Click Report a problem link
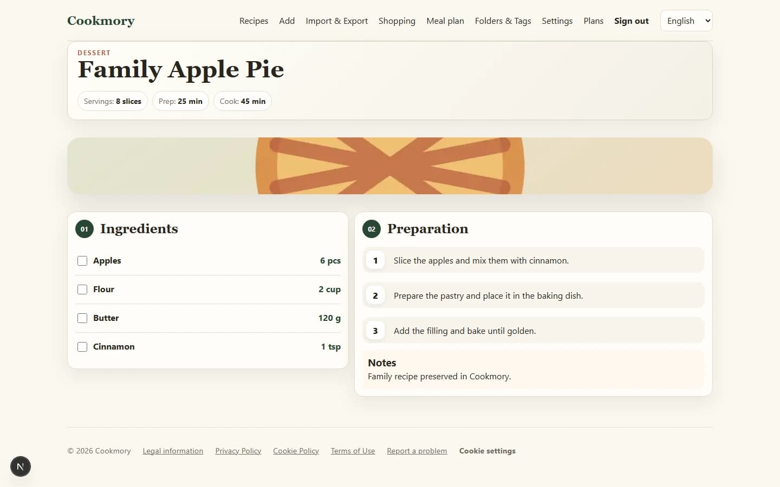This screenshot has height=487, width=780. tap(417, 451)
